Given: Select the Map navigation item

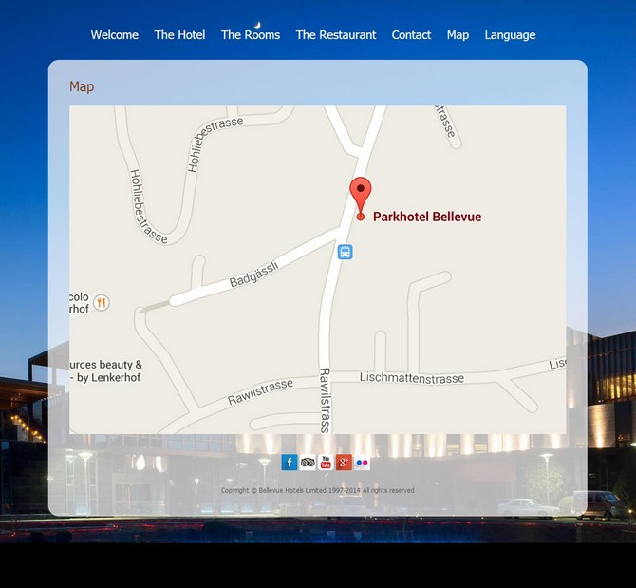Looking at the screenshot, I should (x=458, y=35).
